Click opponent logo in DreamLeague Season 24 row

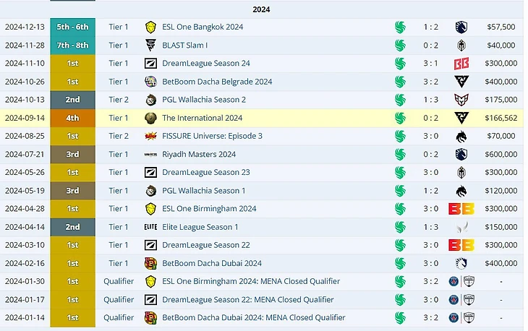click(461, 64)
